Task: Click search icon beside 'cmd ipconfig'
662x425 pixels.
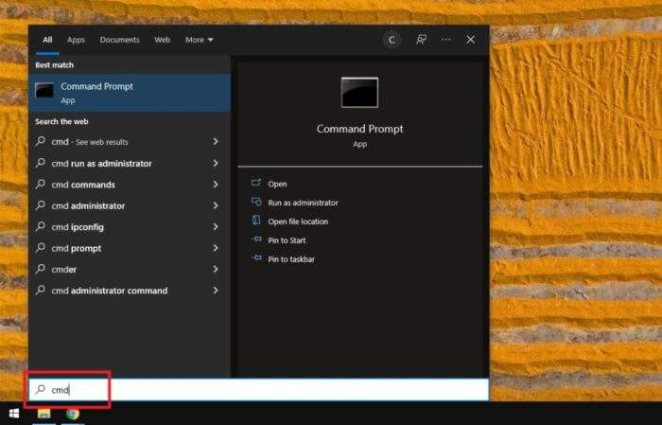Action: tap(41, 226)
